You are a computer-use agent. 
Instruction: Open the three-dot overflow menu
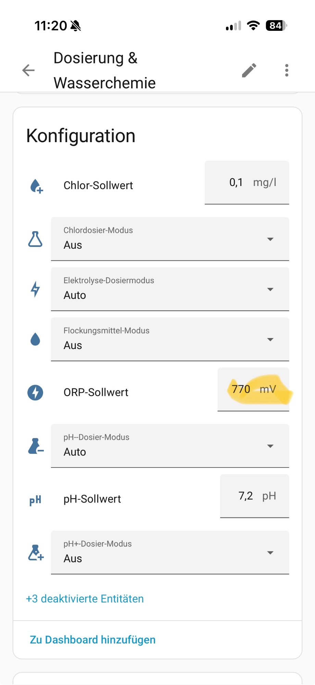coord(287,70)
